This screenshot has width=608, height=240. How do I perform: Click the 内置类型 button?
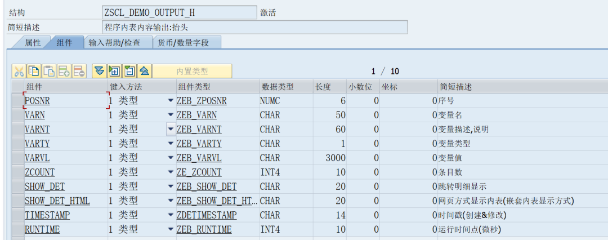click(193, 71)
